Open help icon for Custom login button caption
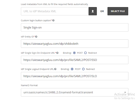This screenshot has height=102, width=135. (53, 21)
